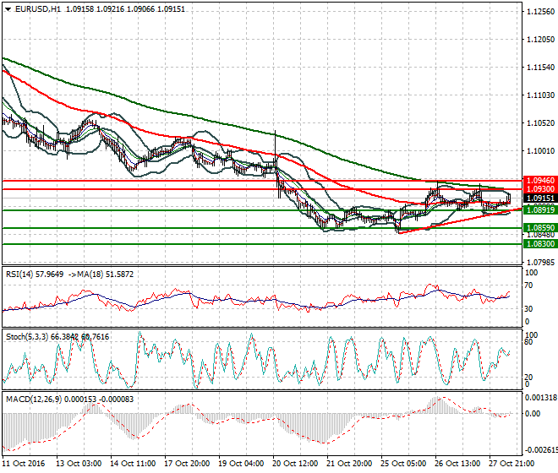Click the 17 Oct 20:00 time label
Image resolution: width=558 pixels, height=473 pixels.
pos(187,464)
